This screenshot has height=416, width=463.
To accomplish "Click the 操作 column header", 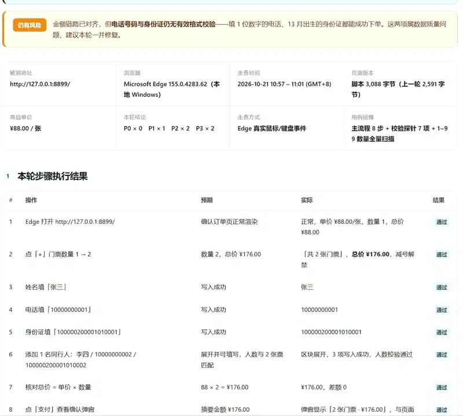I will [x=31, y=200].
